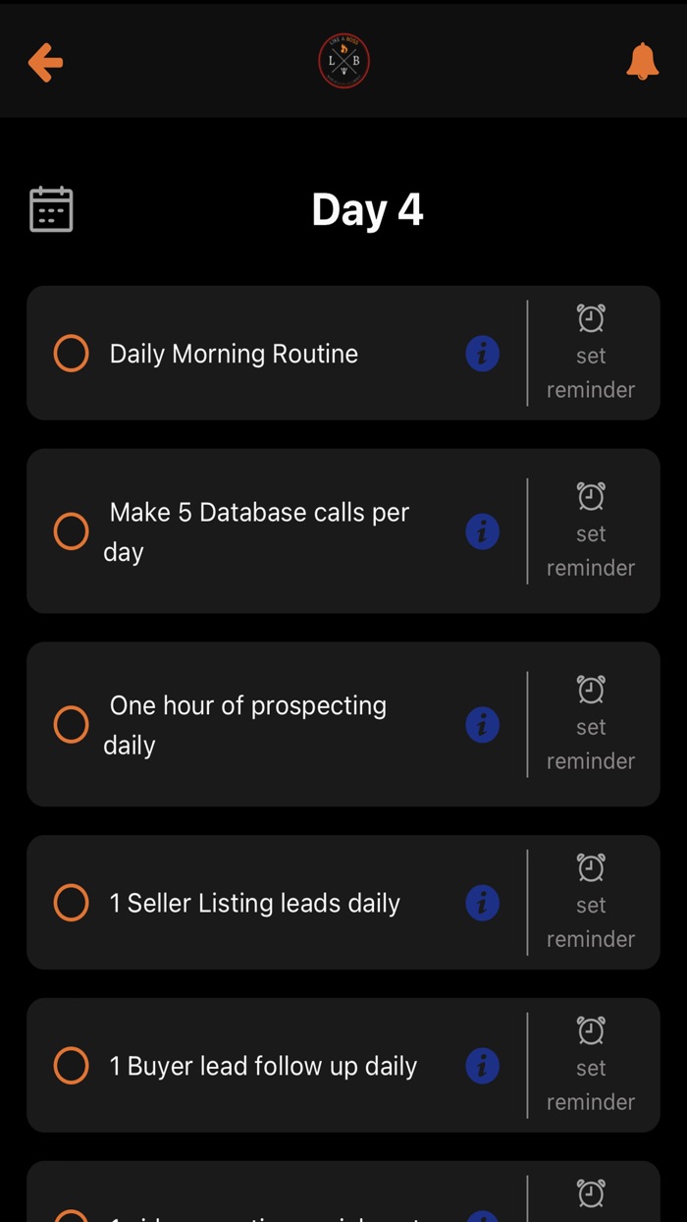Set reminder for Daily Morning Routine
The width and height of the screenshot is (687, 1222).
(591, 354)
